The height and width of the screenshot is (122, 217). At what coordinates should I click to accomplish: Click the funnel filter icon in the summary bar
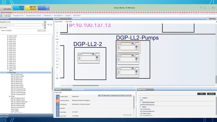(x=201, y=8)
